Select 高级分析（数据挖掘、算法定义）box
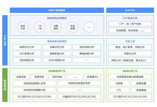This screenshot has width=157, height=107. click(x=130, y=60)
